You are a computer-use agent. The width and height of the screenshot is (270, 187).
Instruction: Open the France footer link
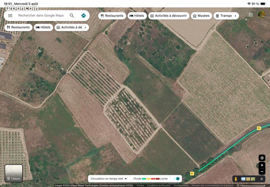pyautogui.click(x=140, y=185)
